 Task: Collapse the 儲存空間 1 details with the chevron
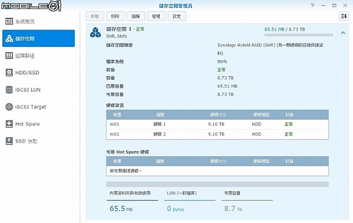(x=343, y=33)
